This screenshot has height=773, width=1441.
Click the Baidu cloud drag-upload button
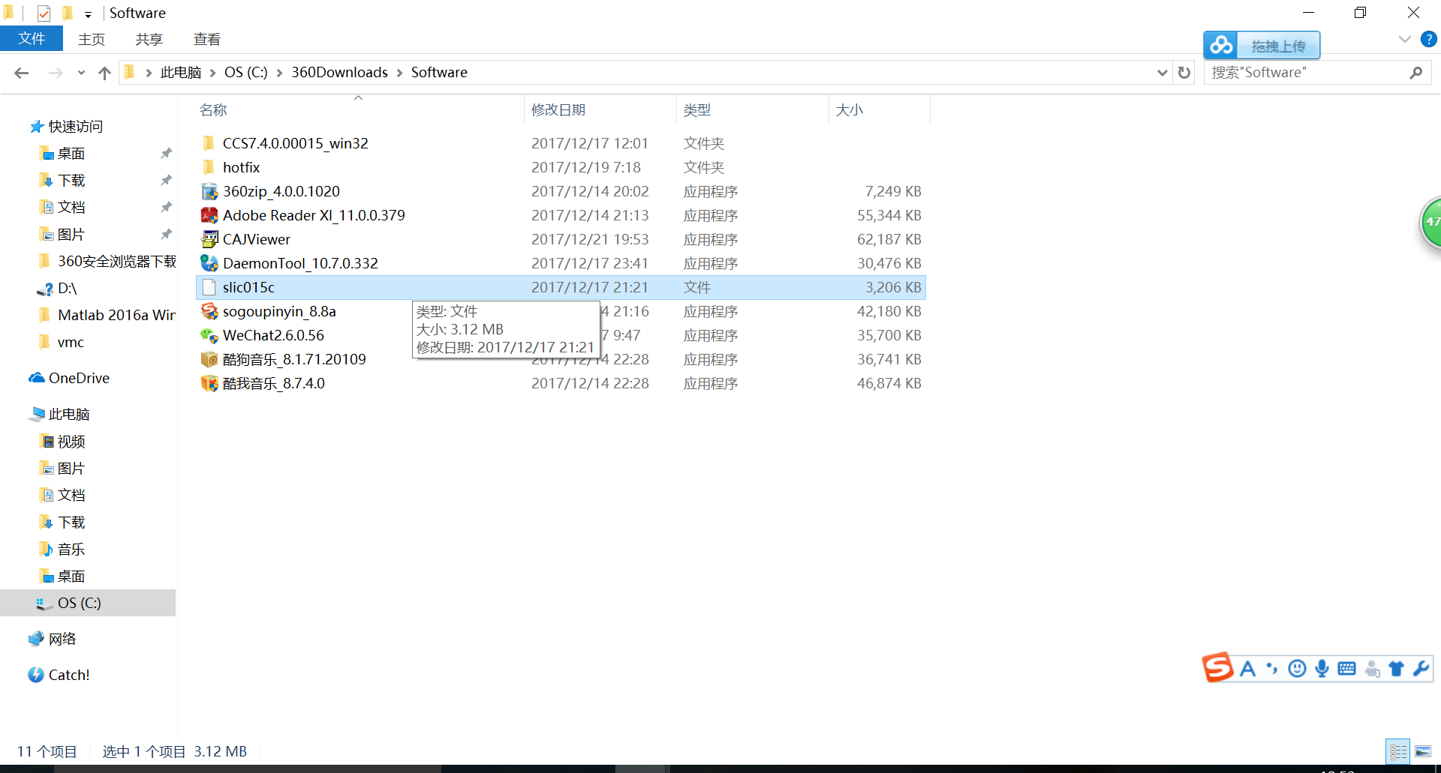coord(1262,46)
